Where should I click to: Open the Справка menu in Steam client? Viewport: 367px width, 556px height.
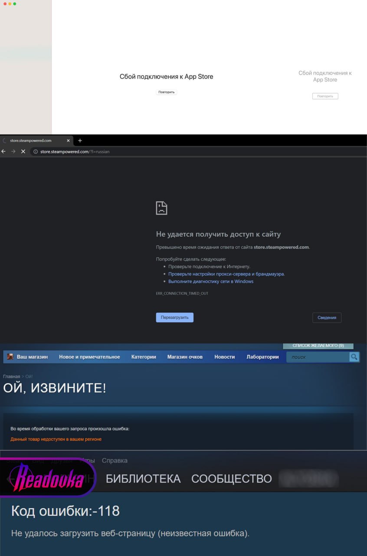click(115, 460)
